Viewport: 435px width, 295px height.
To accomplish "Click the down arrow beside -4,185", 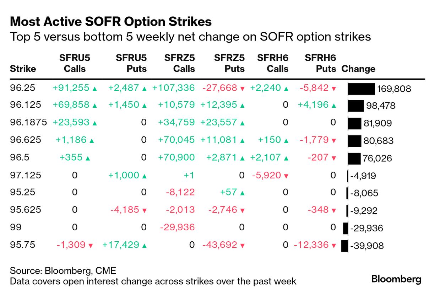I will click(x=144, y=211).
